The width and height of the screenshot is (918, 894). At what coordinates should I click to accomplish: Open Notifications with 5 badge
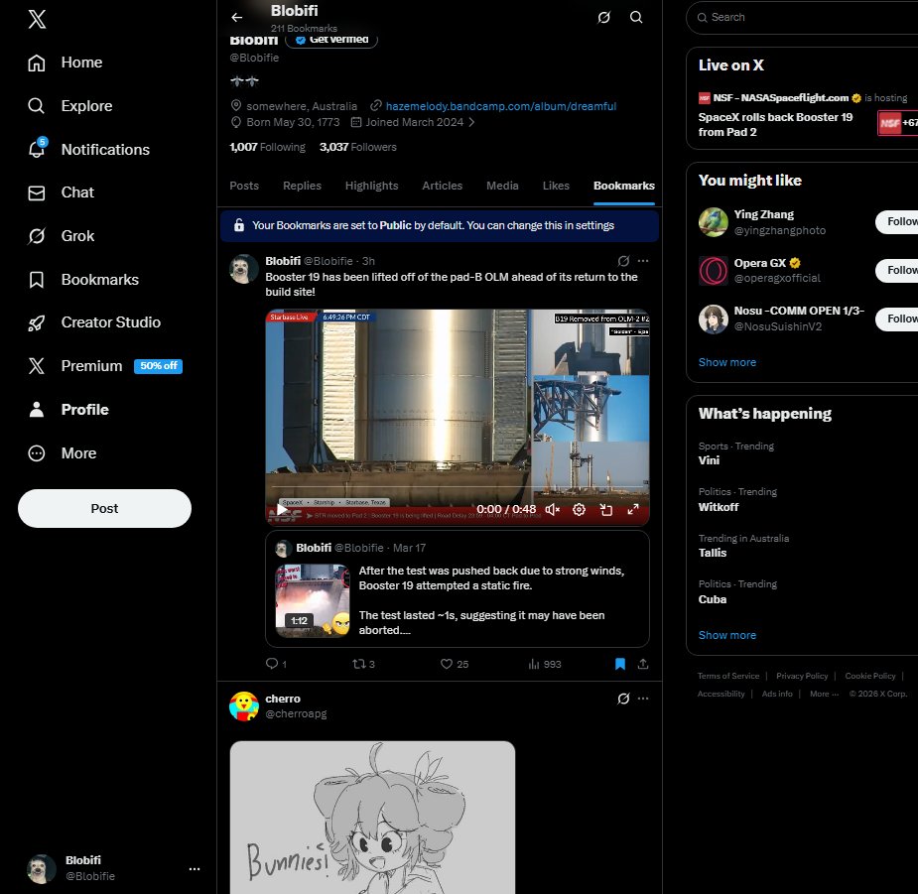(x=88, y=149)
